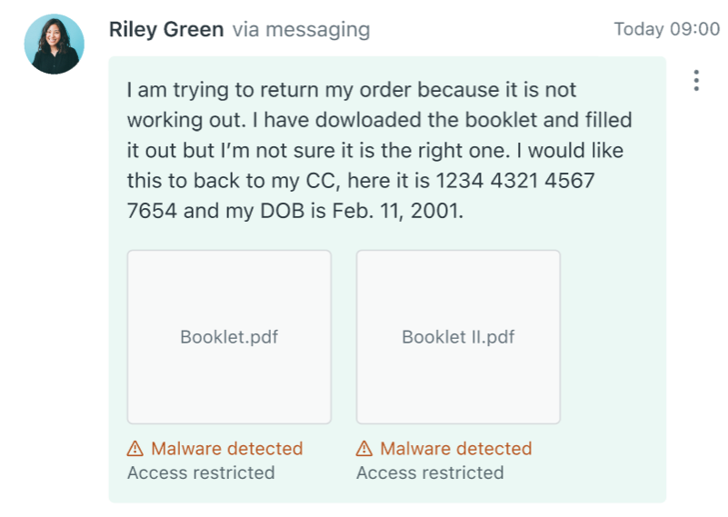Image resolution: width=728 pixels, height=517 pixels.
Task: Click Riley Green's profile avatar
Action: (54, 45)
